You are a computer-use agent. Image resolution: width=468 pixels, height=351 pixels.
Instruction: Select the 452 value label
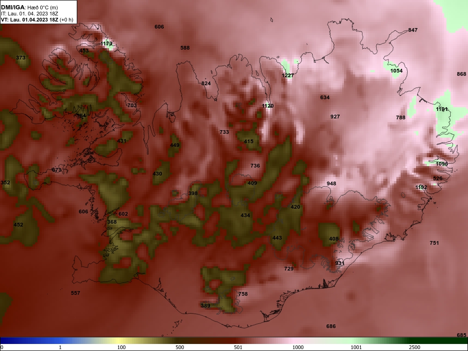[18, 225]
